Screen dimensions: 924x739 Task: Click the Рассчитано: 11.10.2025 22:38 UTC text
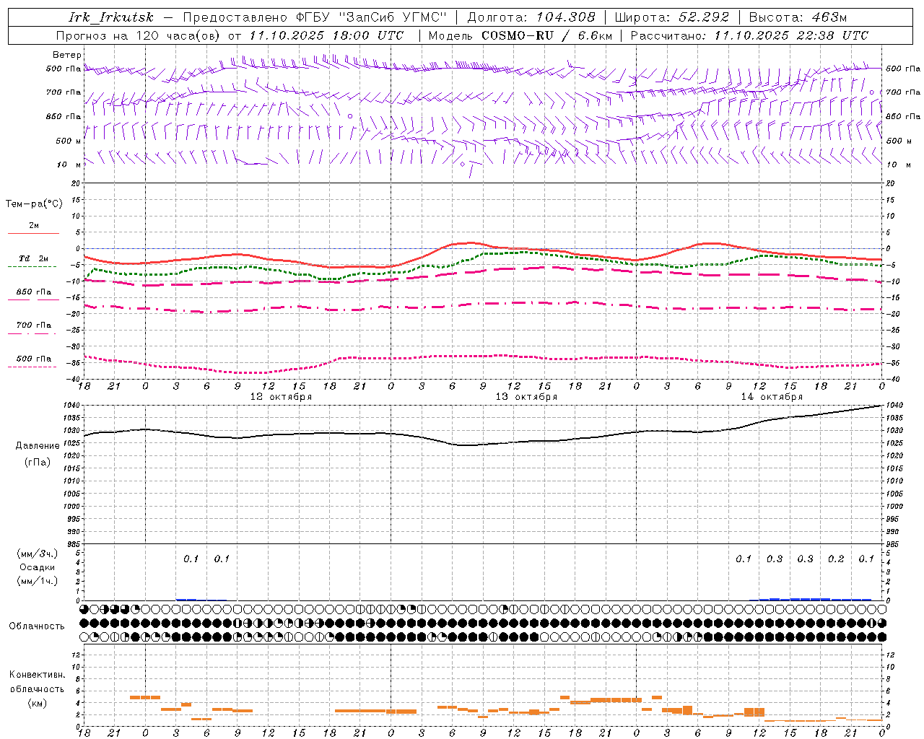tap(749, 35)
